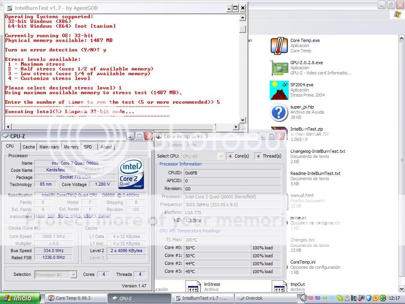Select the Core Temp.exe thermometer icon
Screen dimensions: 405x304
[x=279, y=46]
